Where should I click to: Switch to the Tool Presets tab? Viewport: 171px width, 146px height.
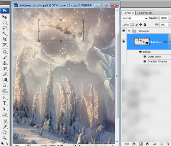(x=144, y=13)
